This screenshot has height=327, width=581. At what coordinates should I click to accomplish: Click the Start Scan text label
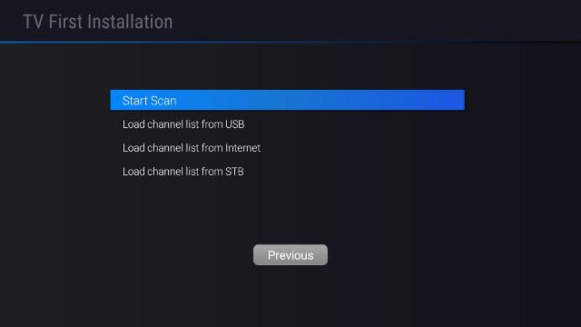[149, 101]
